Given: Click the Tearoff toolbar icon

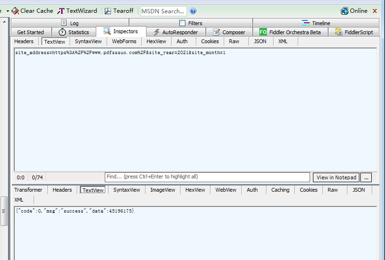Looking at the screenshot, I should 108,11.
